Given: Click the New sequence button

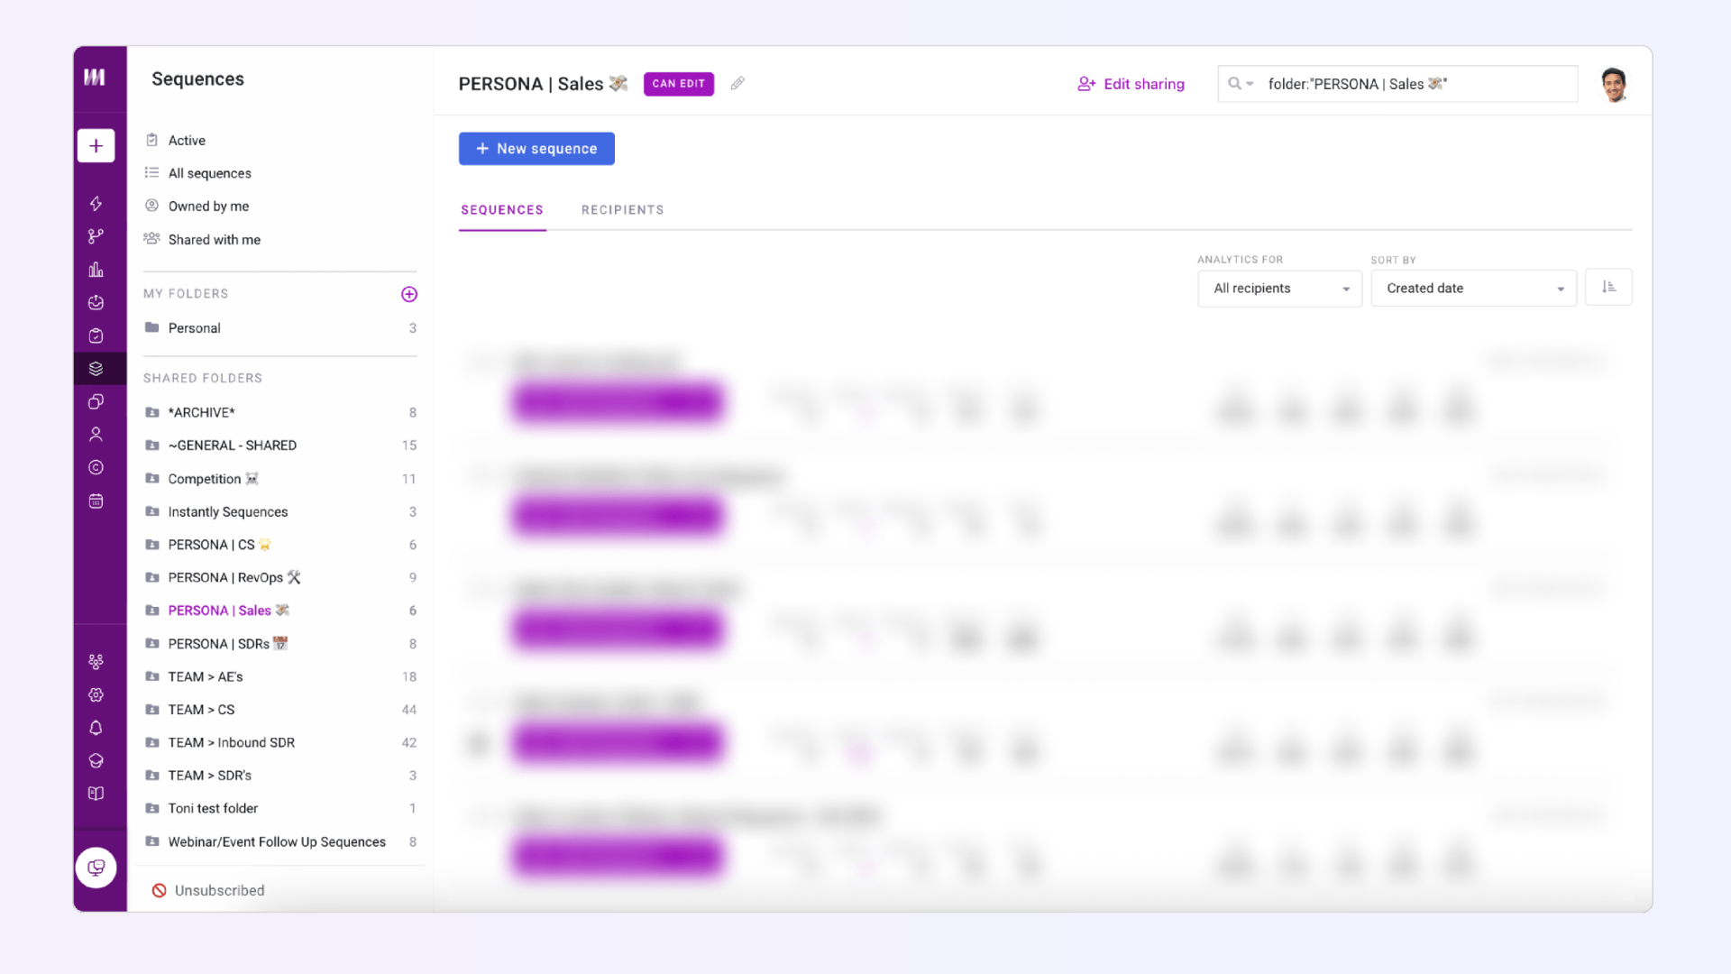Looking at the screenshot, I should [x=536, y=149].
